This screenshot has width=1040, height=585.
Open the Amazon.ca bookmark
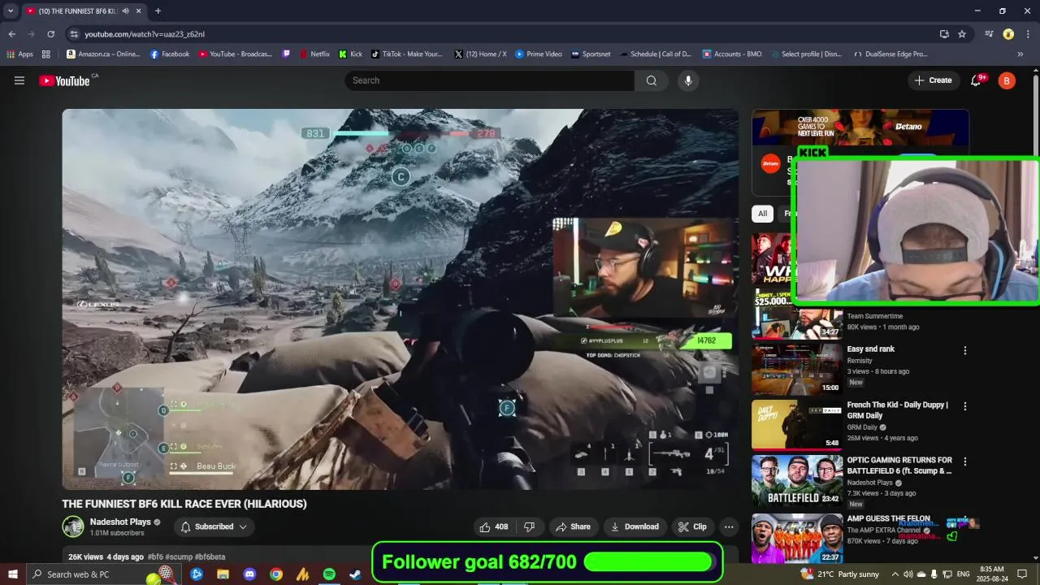pyautogui.click(x=103, y=54)
